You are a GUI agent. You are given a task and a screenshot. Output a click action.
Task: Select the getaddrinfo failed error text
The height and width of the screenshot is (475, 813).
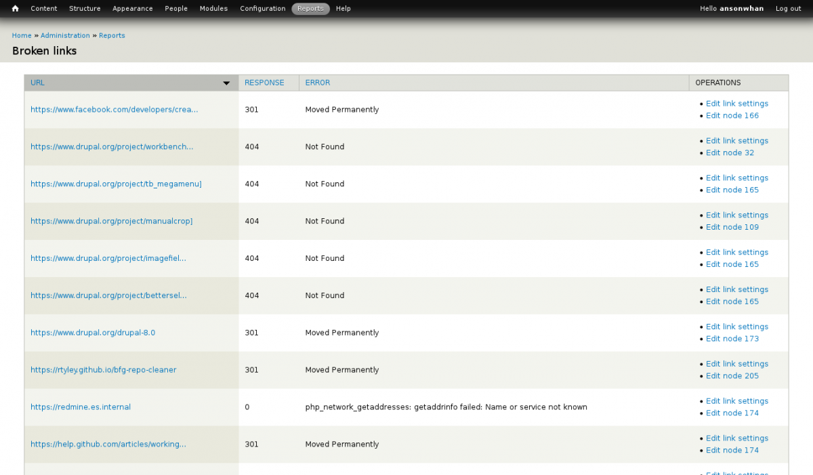tap(448, 408)
